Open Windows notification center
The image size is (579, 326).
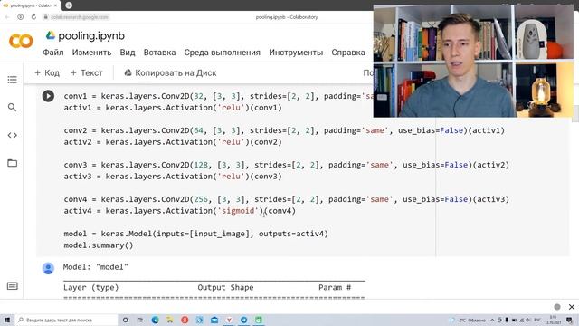(x=570, y=320)
